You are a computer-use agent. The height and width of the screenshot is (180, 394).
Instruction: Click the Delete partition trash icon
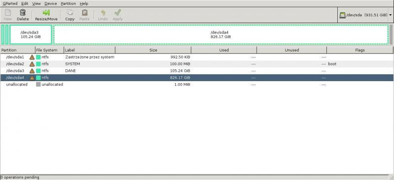tap(23, 13)
